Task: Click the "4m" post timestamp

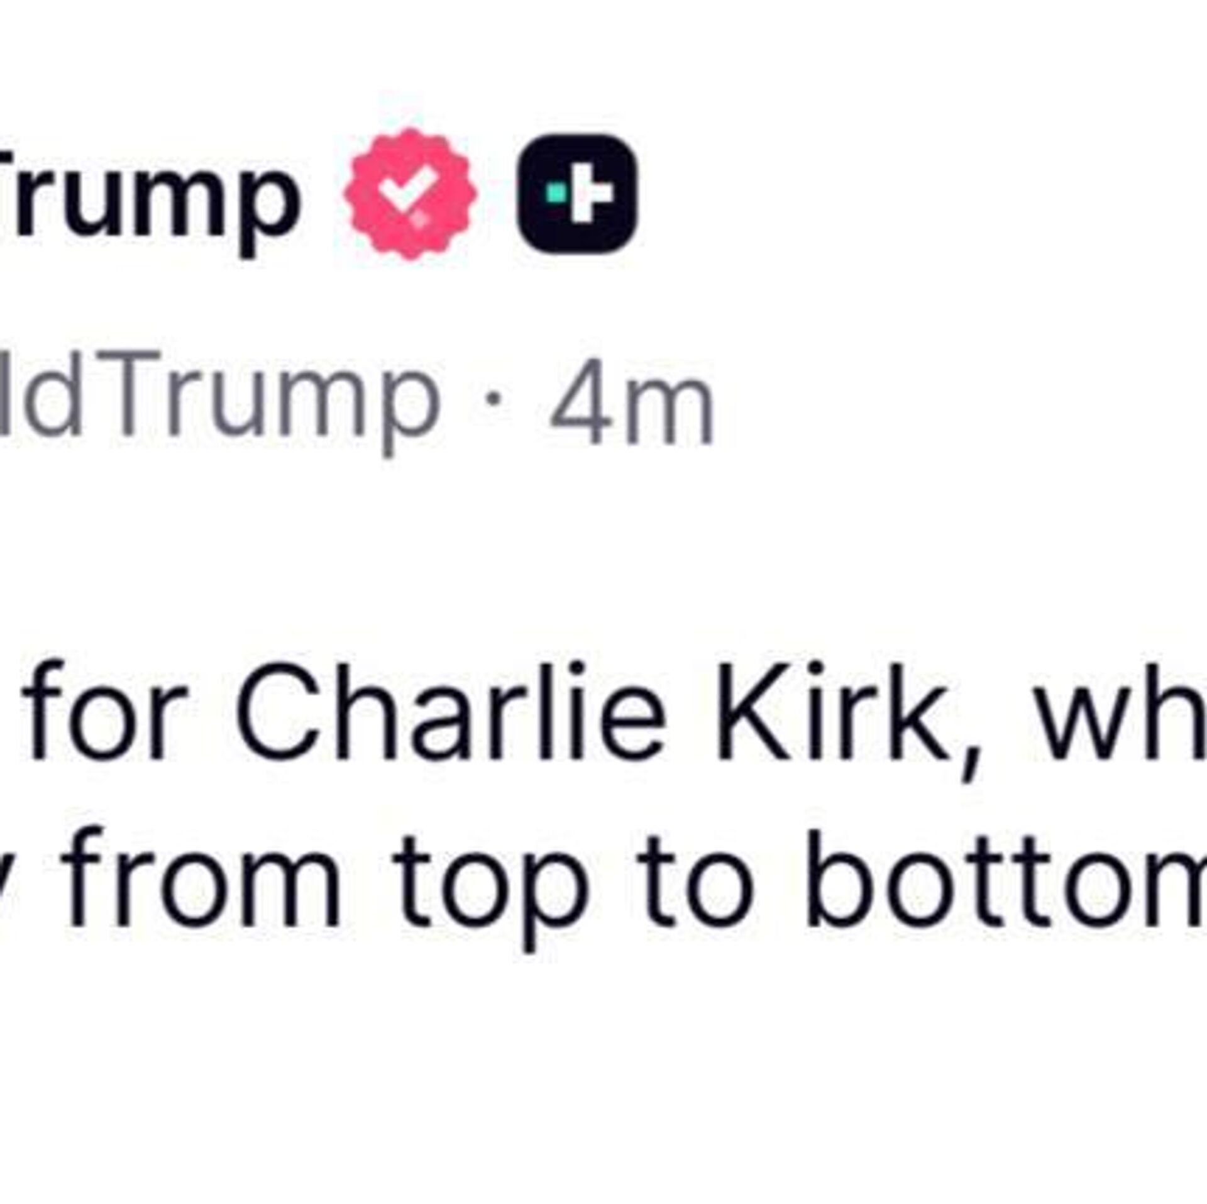Action: [x=631, y=400]
